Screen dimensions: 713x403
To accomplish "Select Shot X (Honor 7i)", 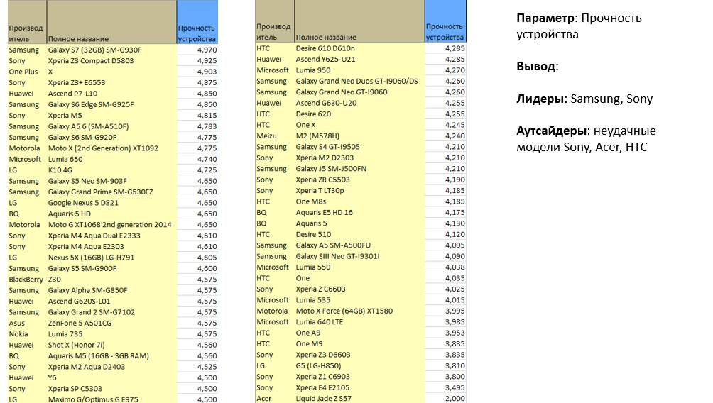I will pos(77,345).
